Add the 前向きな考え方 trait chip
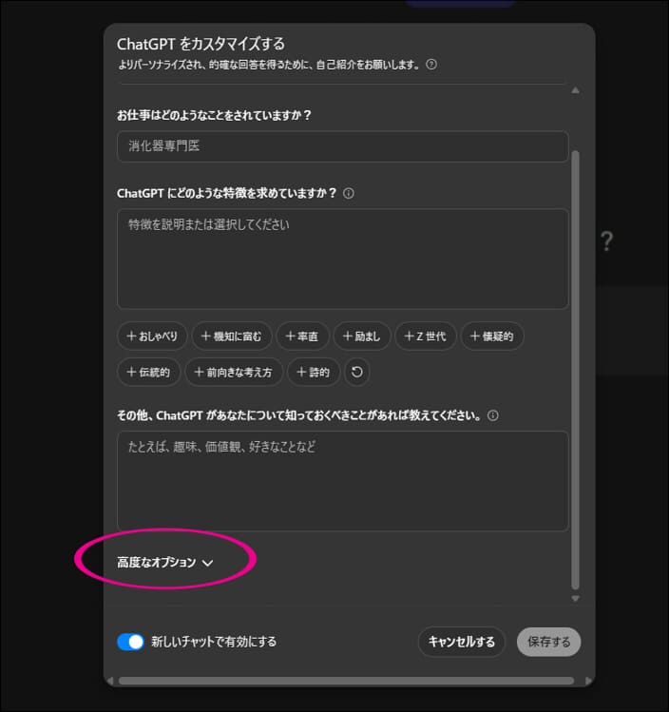The width and height of the screenshot is (669, 712). [234, 373]
